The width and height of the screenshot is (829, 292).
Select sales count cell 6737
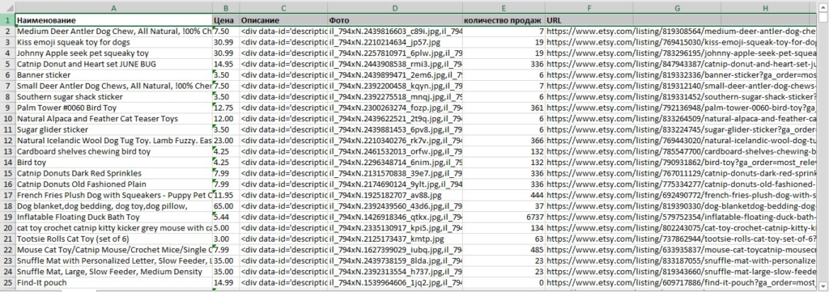[x=504, y=217]
